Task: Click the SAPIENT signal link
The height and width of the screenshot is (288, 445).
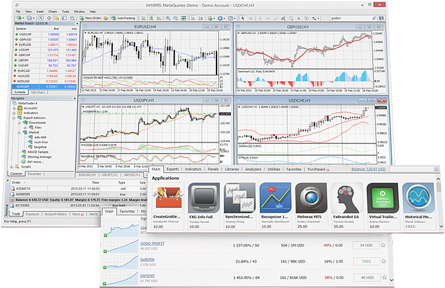Action: point(147,276)
